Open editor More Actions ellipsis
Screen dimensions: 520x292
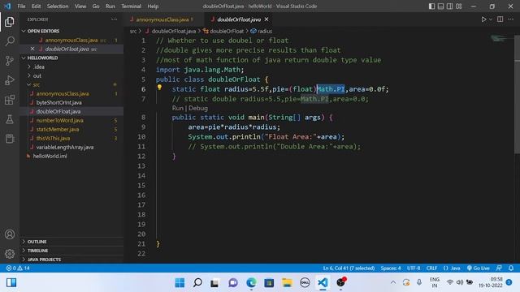tap(511, 19)
